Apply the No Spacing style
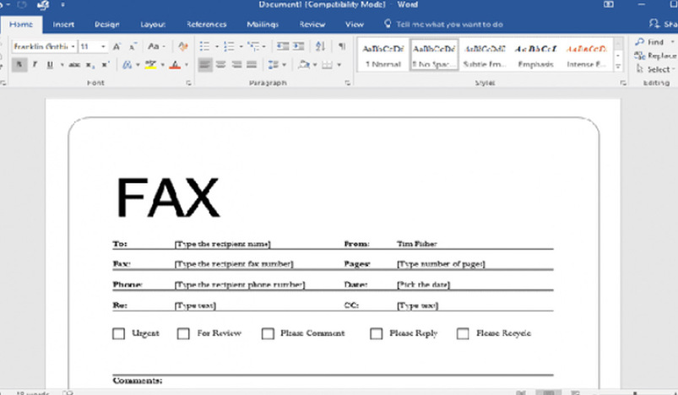 pos(434,56)
